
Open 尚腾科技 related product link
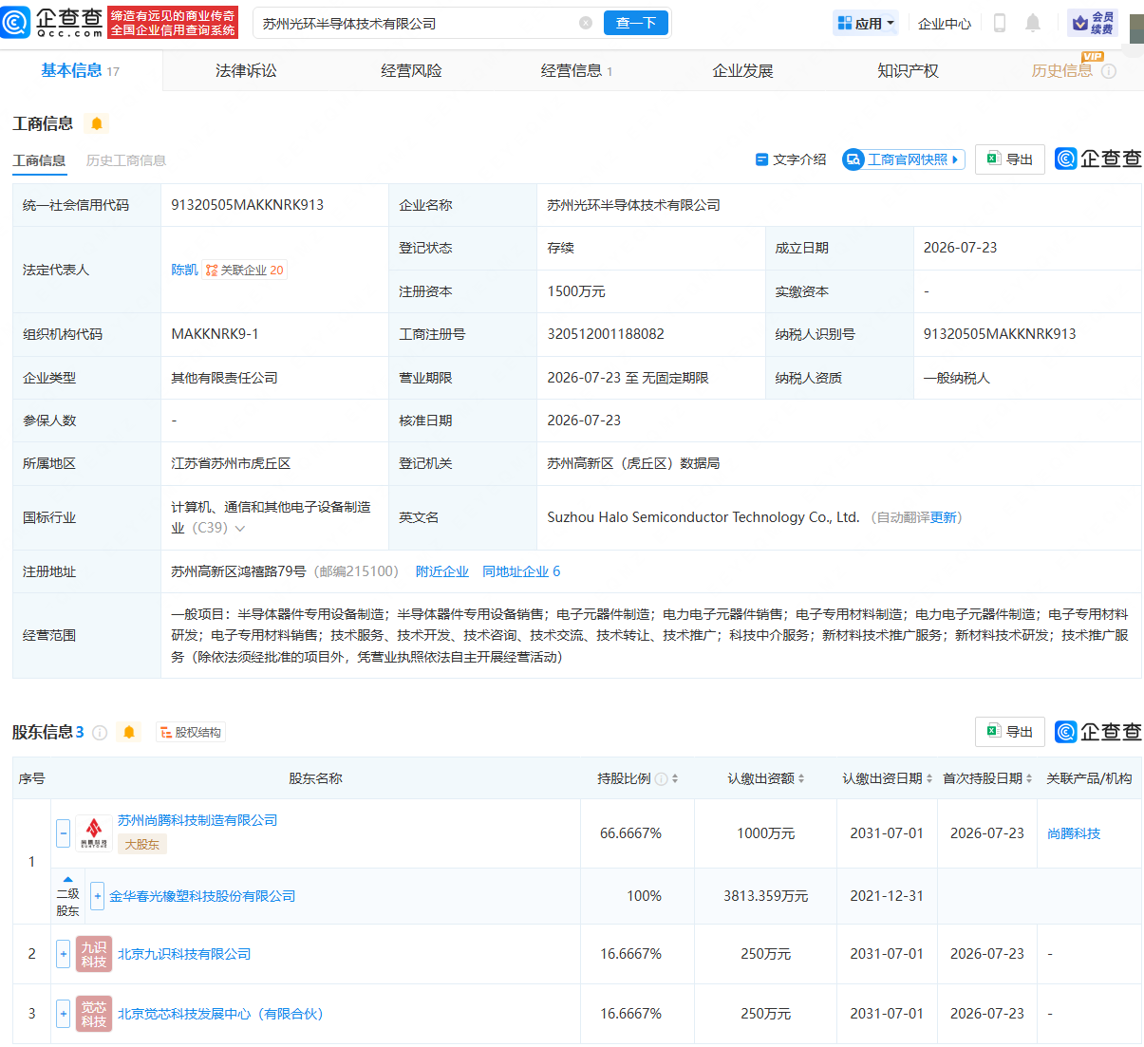pos(1074,833)
